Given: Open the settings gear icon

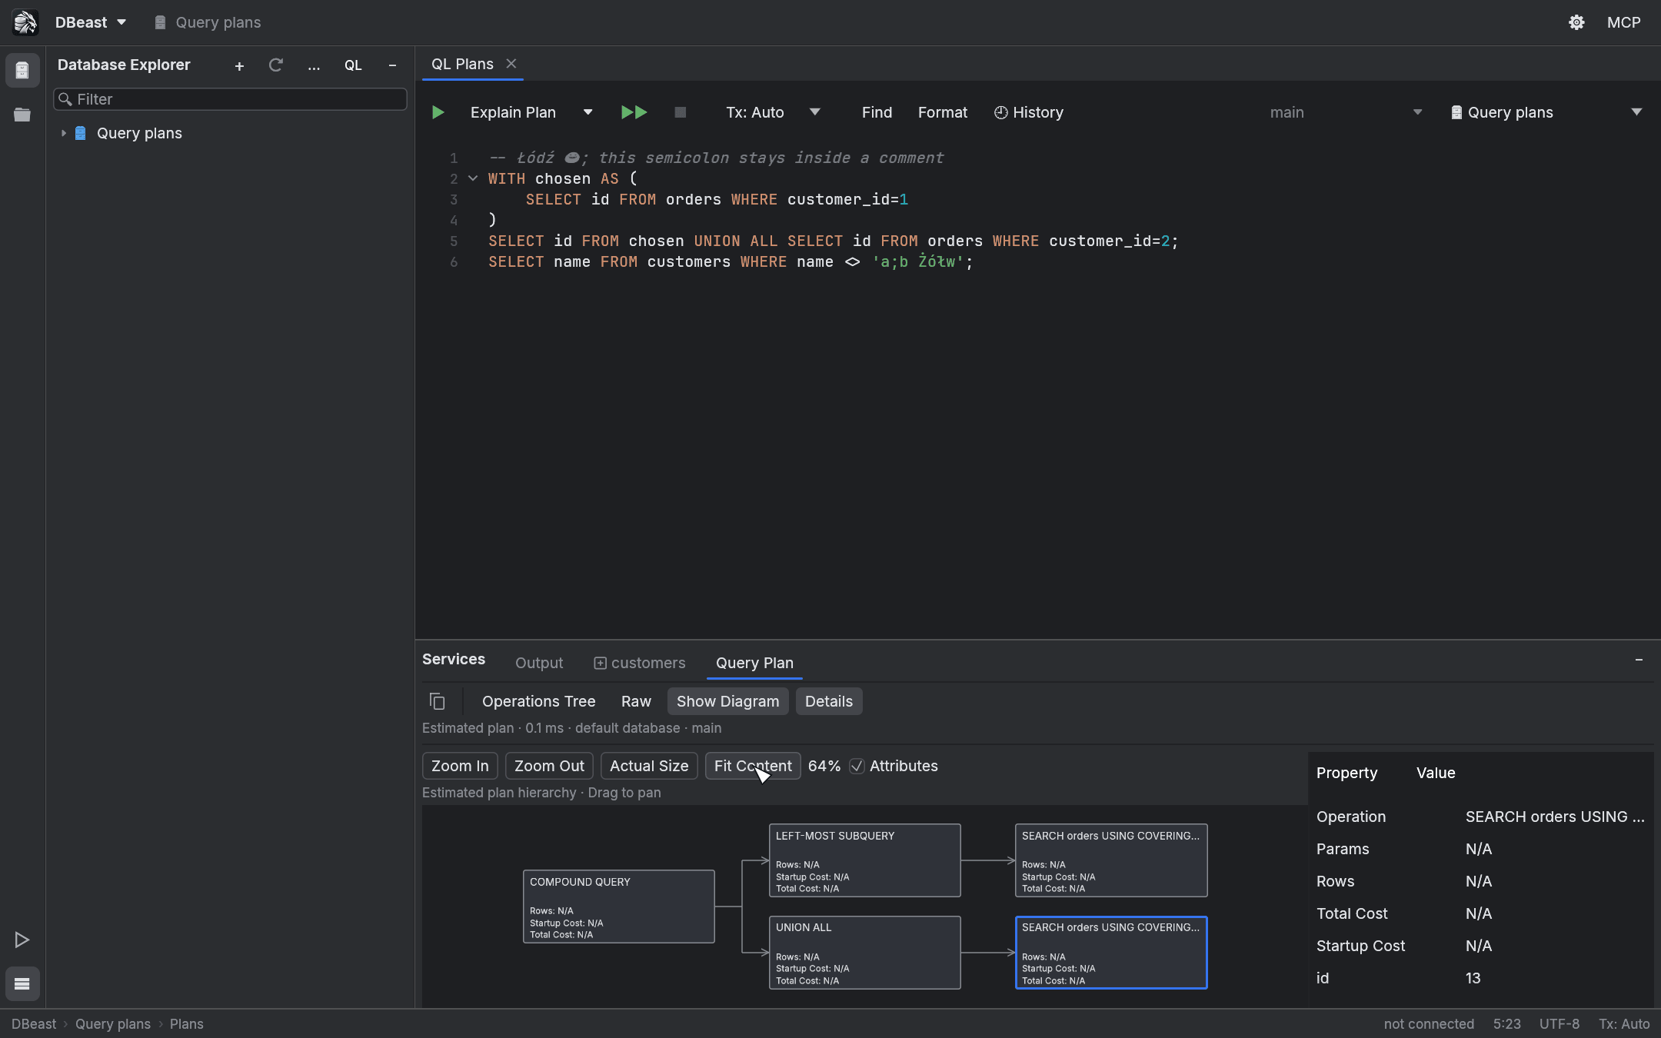Looking at the screenshot, I should tap(1576, 22).
